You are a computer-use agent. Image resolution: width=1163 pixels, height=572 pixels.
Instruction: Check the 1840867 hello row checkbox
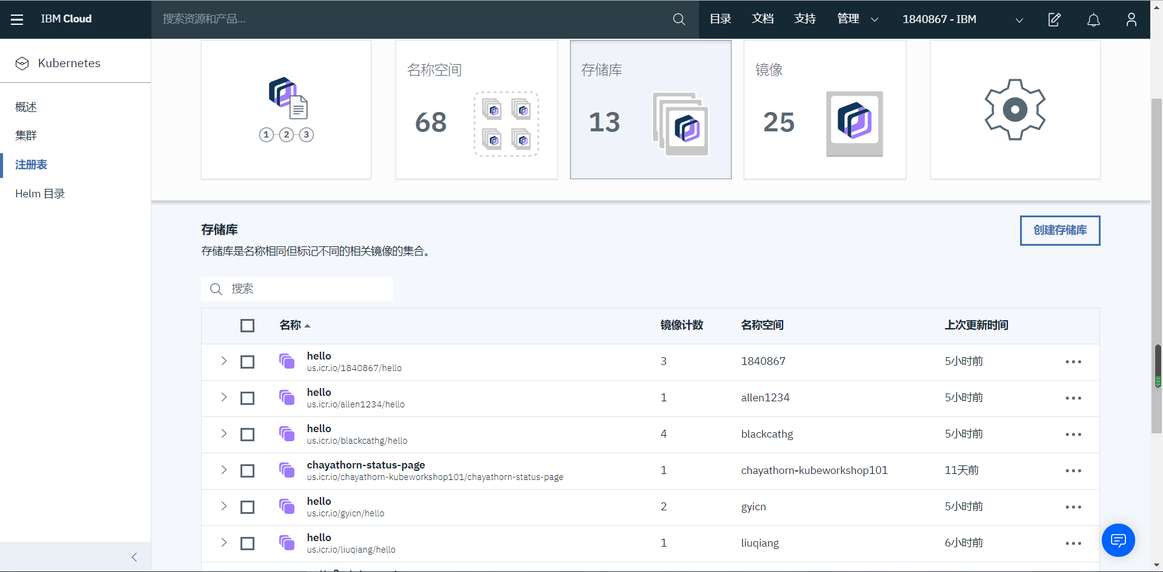tap(247, 362)
